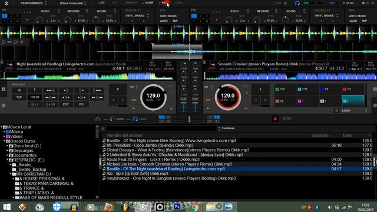Viewport: 377px width, 212px height.
Task: Click the Windows Start button
Action: (x=7, y=207)
